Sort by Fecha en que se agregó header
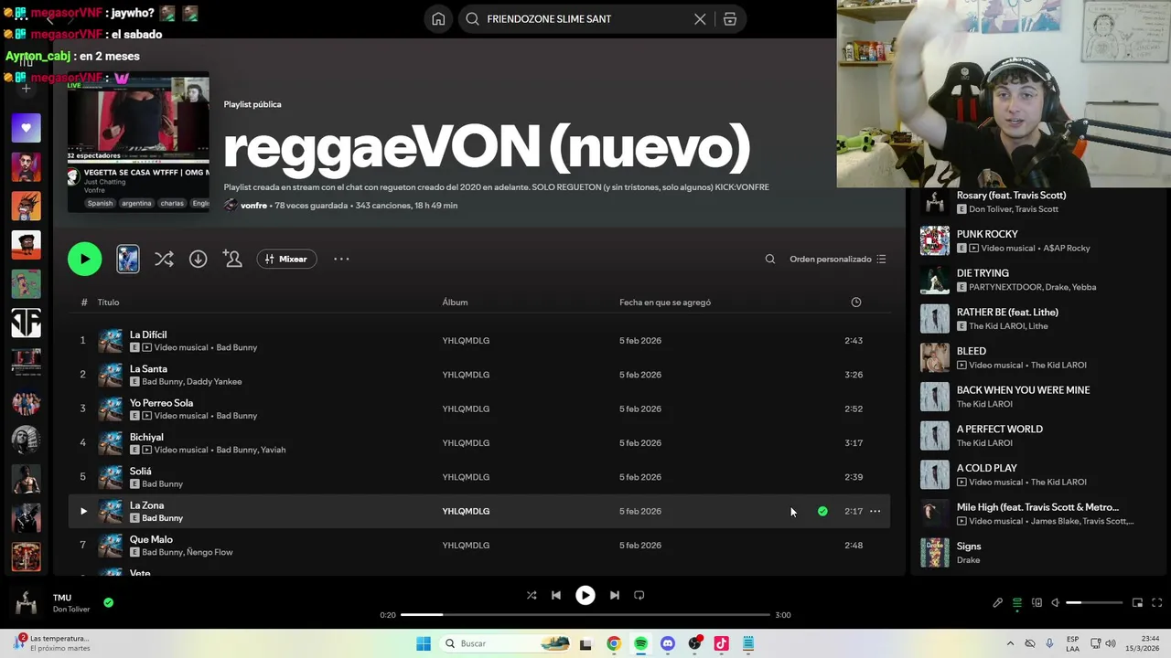Image resolution: width=1171 pixels, height=658 pixels. point(665,302)
